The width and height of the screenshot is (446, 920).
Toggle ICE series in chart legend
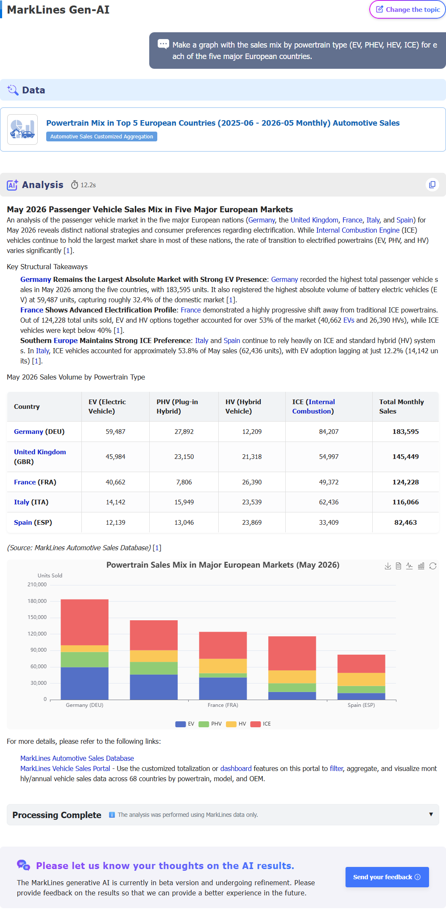pyautogui.click(x=261, y=724)
